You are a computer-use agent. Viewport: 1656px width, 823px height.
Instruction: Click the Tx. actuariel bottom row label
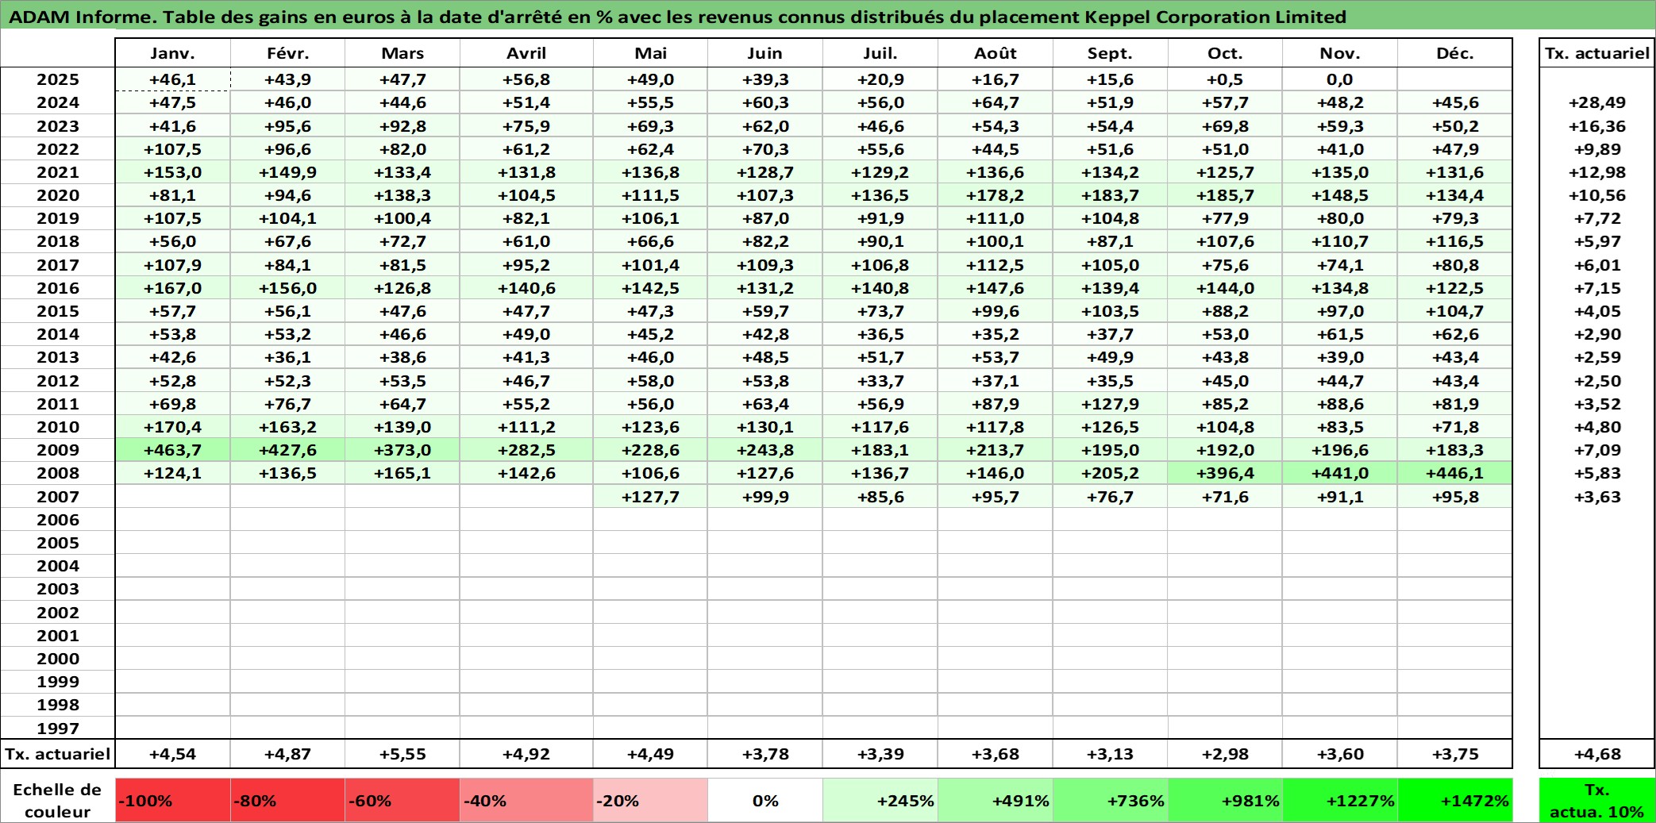click(58, 754)
